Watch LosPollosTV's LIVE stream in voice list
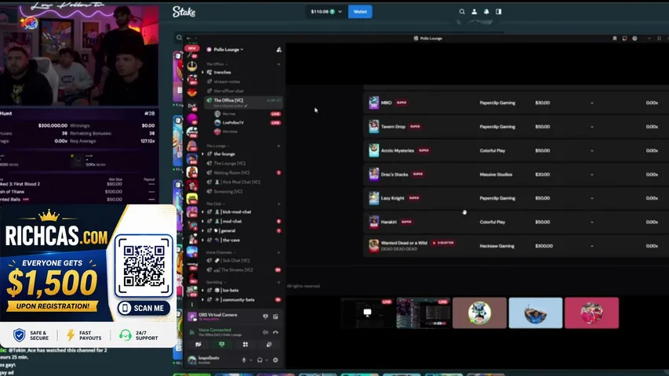 [275, 123]
